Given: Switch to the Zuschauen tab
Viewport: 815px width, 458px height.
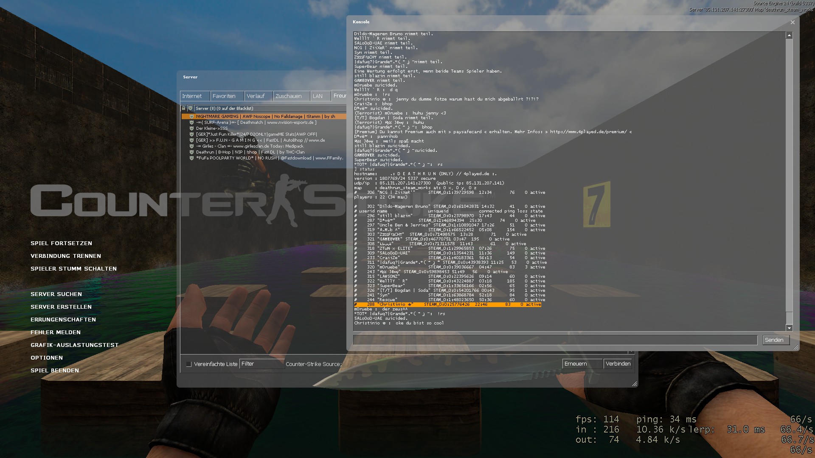Looking at the screenshot, I should pos(292,96).
